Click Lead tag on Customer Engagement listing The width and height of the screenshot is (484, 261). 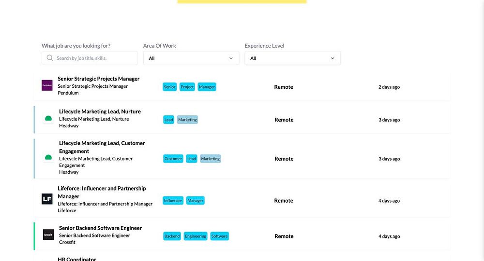[x=191, y=159]
